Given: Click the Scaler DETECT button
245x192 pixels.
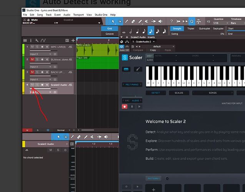Looking at the screenshot, I should tap(156, 93).
